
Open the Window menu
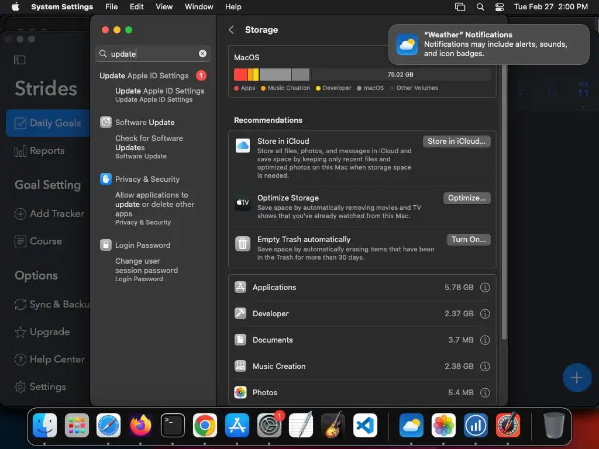coord(199,7)
